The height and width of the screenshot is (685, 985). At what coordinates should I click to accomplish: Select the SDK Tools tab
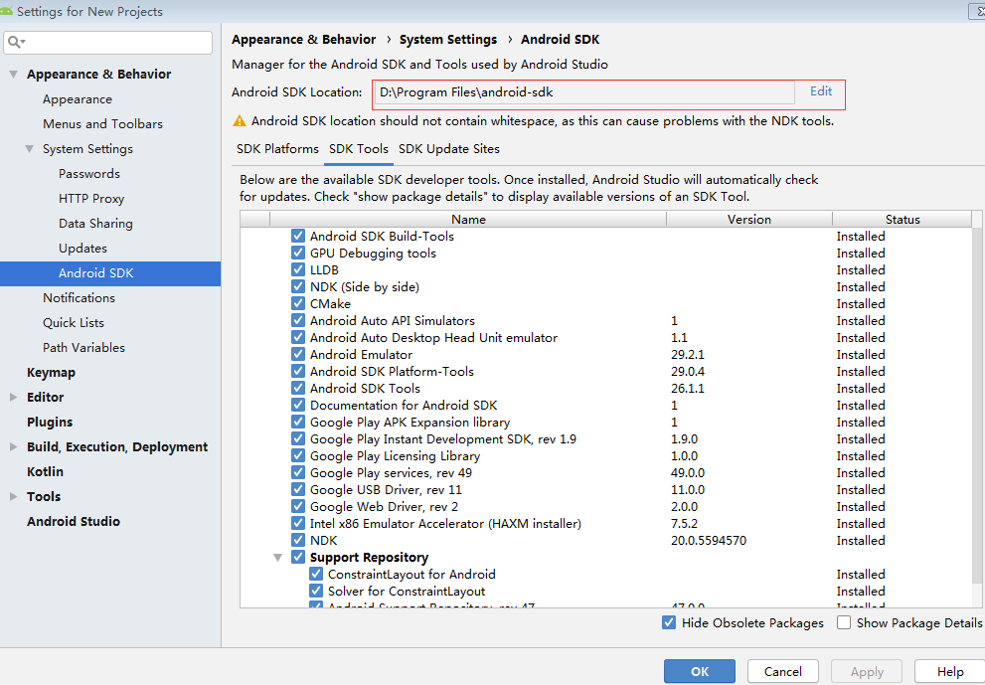359,149
